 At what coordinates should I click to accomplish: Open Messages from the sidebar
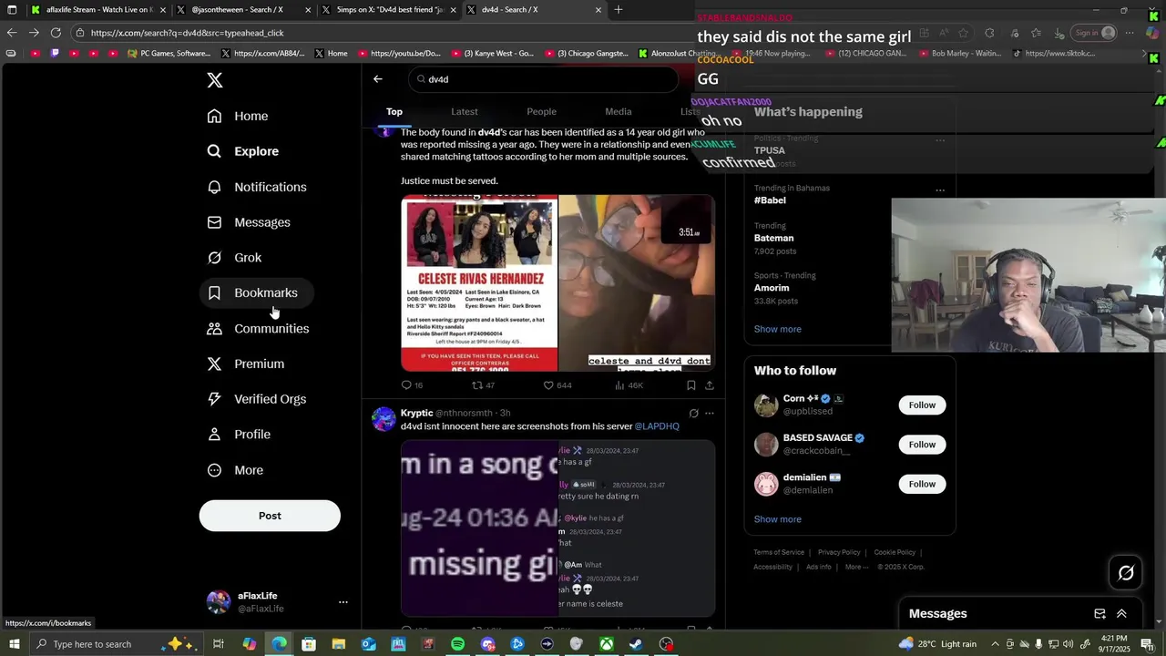click(x=249, y=222)
